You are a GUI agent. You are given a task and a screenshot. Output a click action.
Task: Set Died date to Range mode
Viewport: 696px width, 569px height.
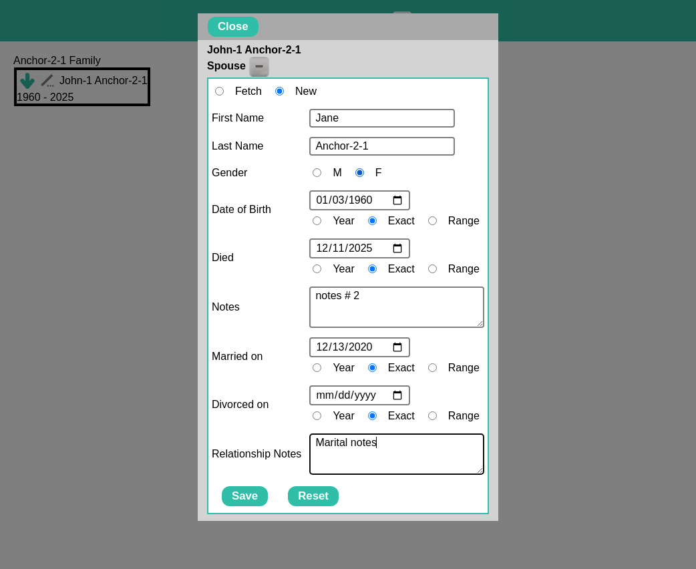pos(432,269)
